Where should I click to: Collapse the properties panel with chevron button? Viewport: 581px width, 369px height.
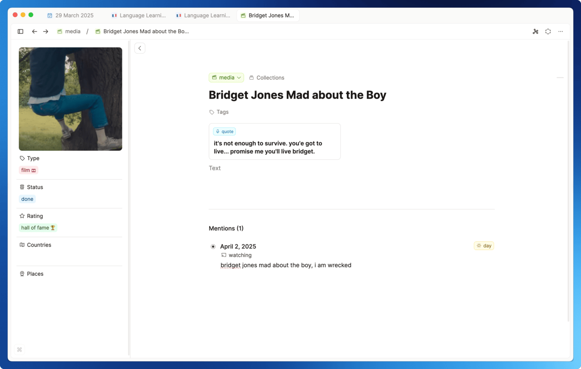[140, 48]
